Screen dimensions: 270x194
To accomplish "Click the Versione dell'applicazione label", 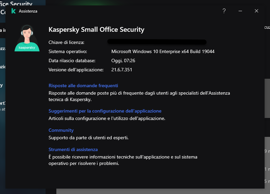I will point(76,70).
